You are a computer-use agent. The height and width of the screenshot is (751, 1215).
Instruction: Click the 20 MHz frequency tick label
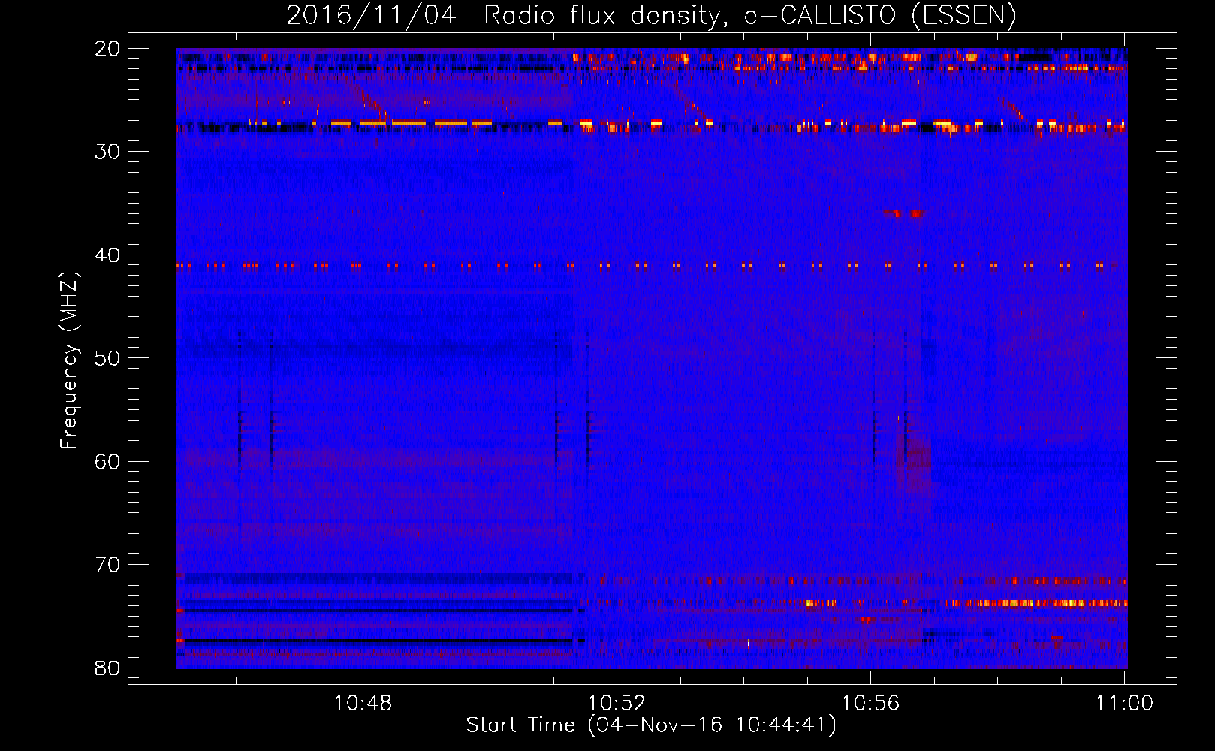tap(107, 49)
